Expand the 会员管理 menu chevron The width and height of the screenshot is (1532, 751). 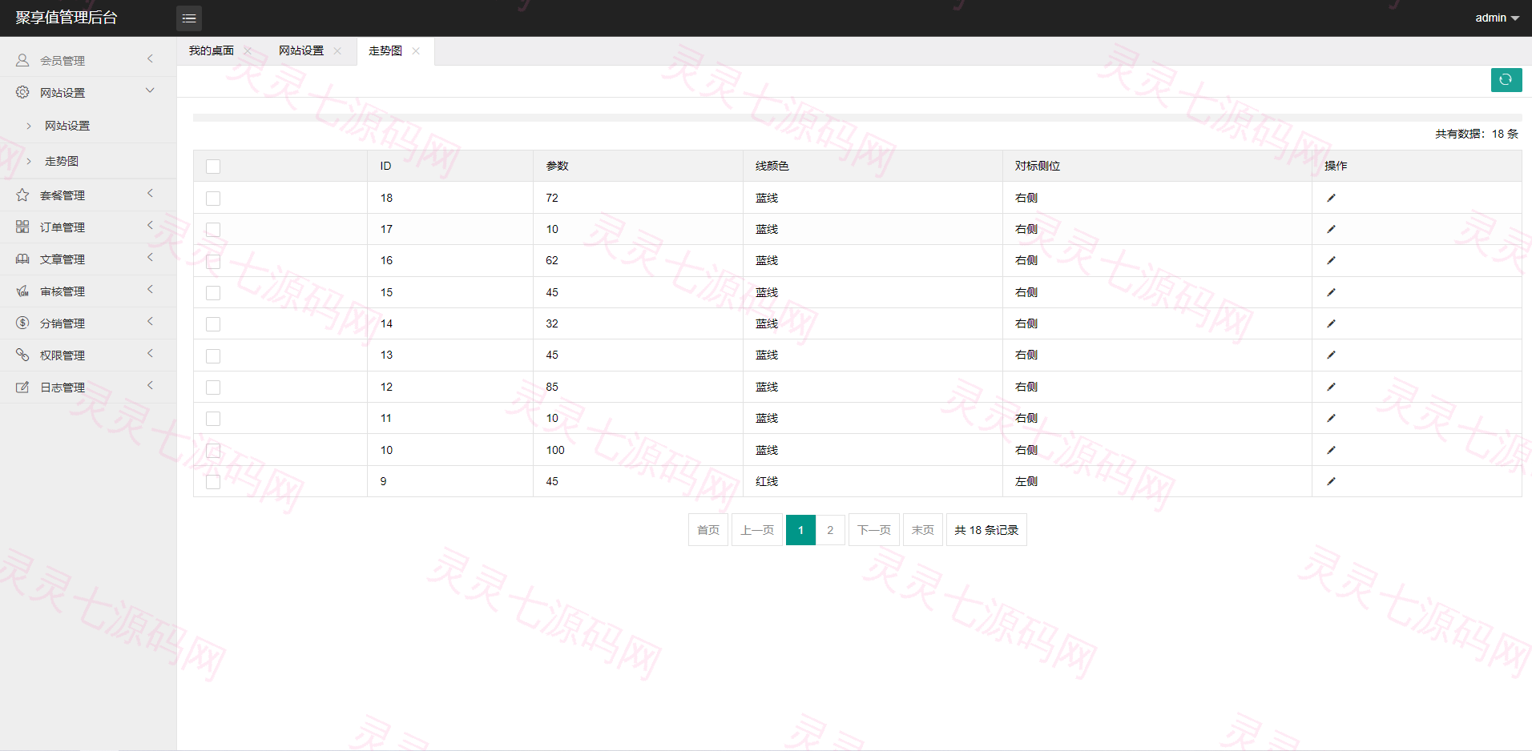point(150,59)
